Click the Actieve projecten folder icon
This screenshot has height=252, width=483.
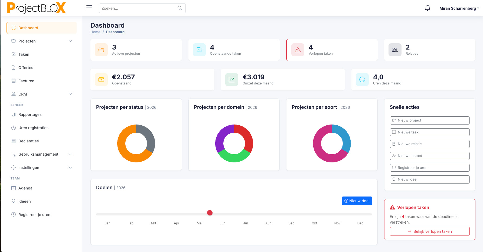tap(101, 50)
